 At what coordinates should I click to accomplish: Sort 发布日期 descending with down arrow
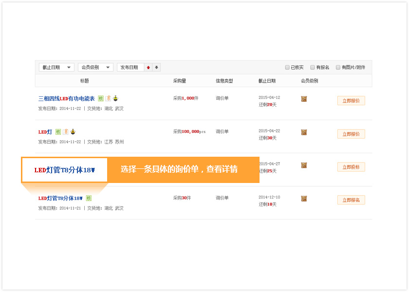(x=156, y=68)
